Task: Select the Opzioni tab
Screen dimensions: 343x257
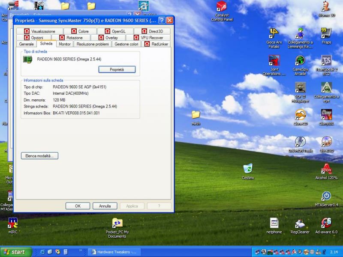Action: [34, 38]
